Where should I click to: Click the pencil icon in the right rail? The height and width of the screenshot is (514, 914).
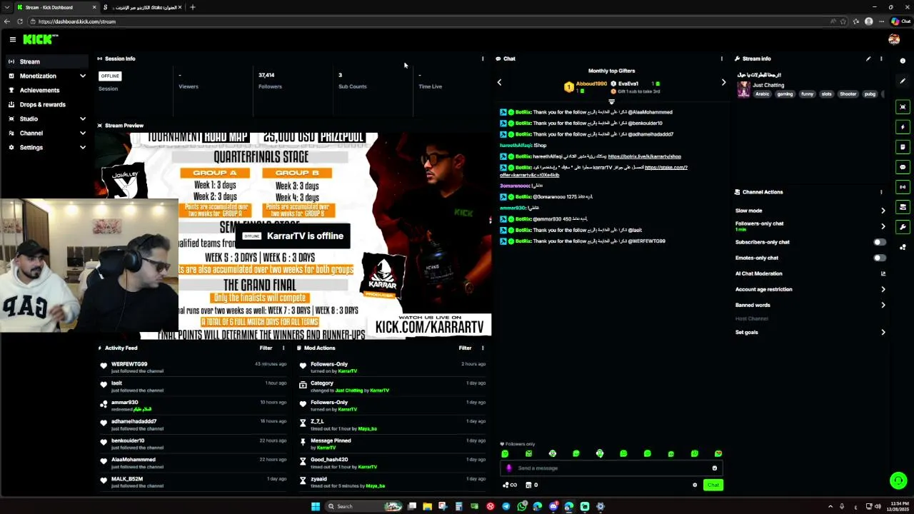903,81
